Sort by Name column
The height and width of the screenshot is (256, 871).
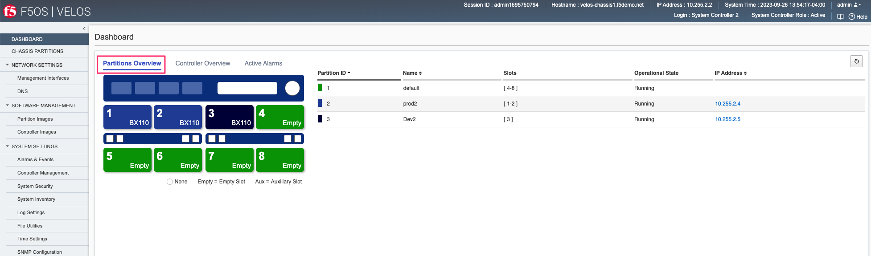(412, 73)
